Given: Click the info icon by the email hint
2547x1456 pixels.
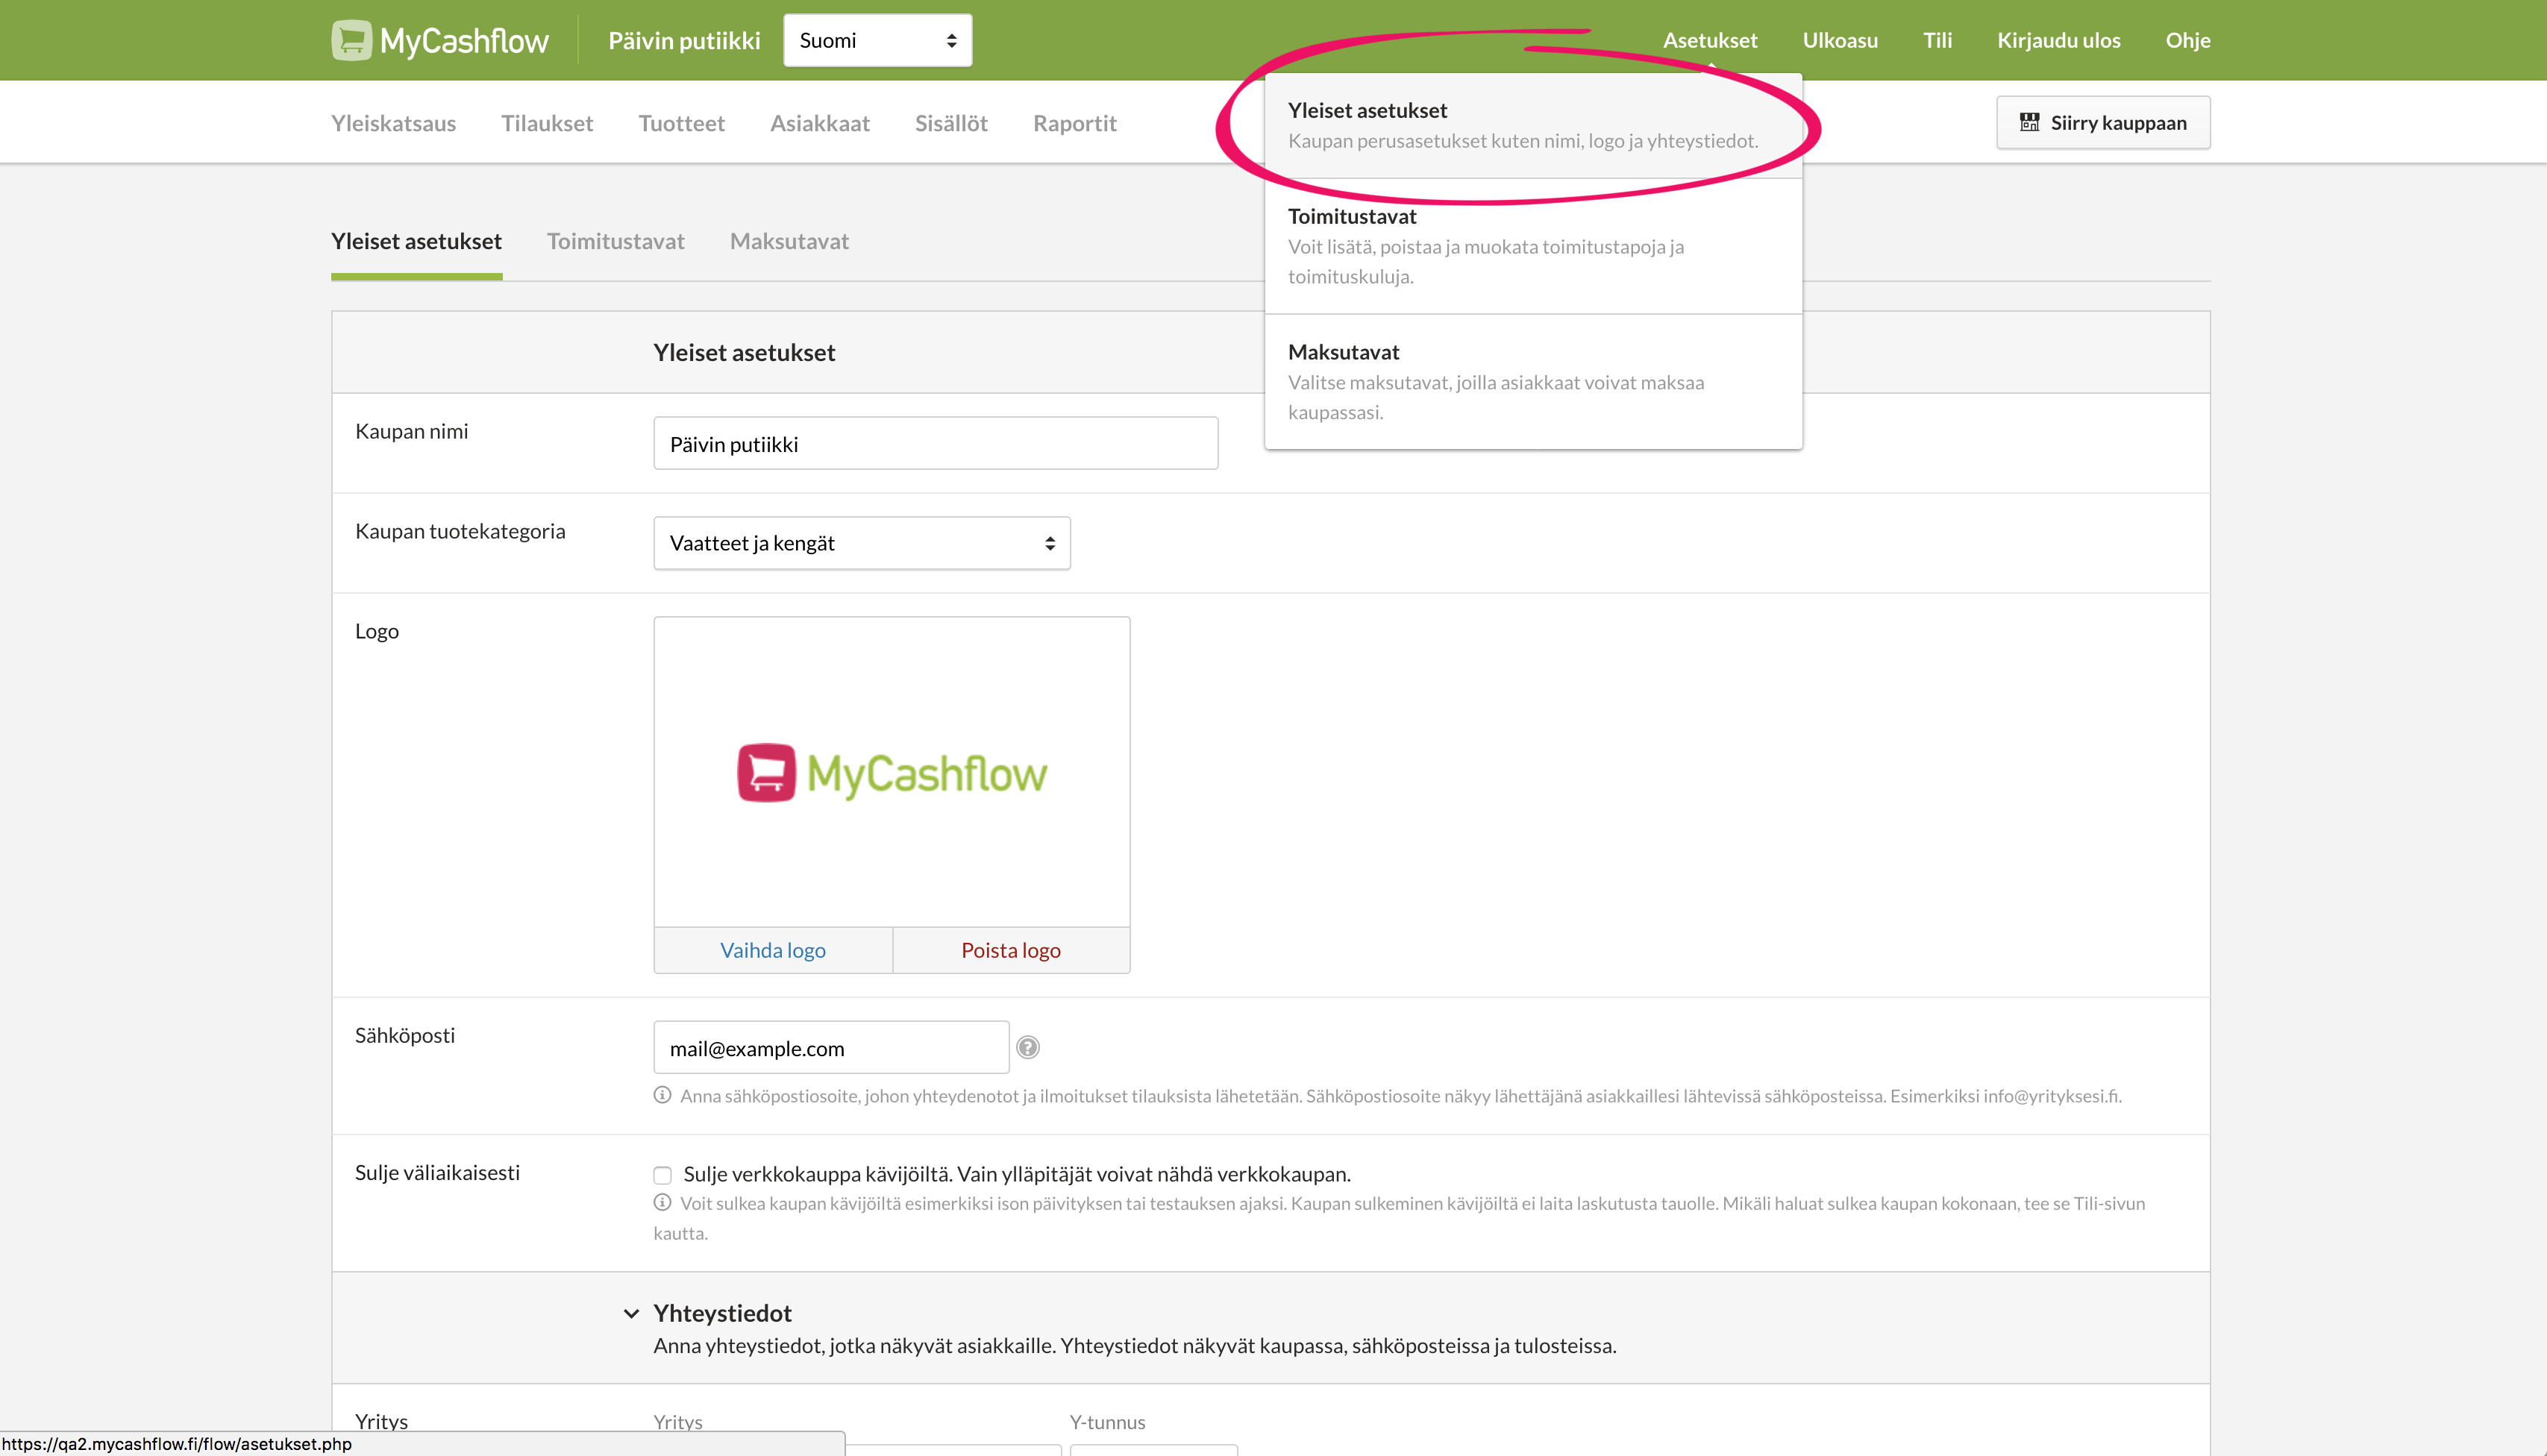Looking at the screenshot, I should coord(662,1095).
